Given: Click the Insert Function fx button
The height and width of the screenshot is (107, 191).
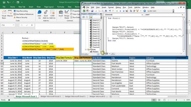Looking at the screenshot, I should click(x=32, y=25).
